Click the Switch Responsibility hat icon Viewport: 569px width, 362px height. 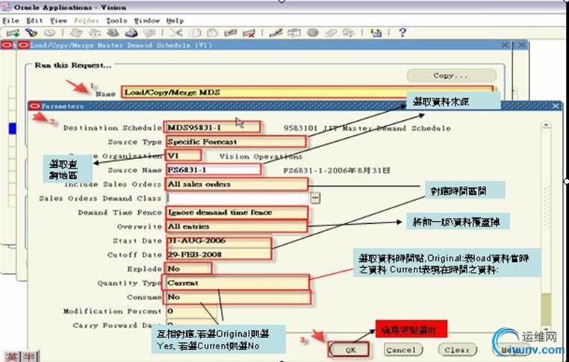(113, 33)
